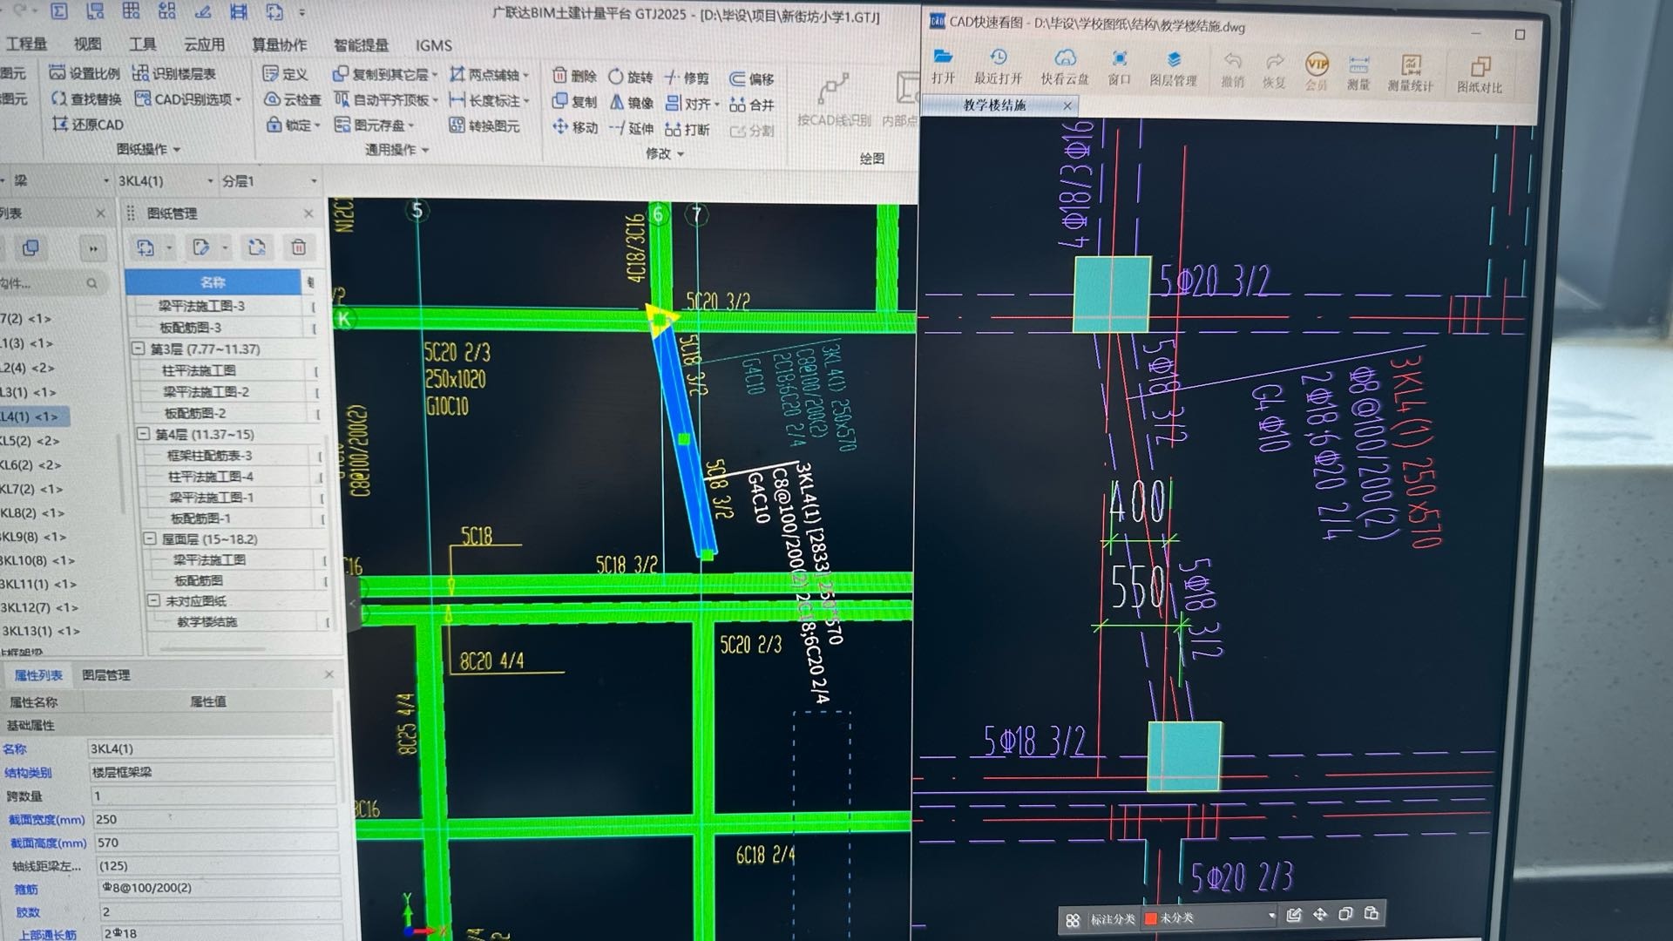Viewport: 1673px width, 941px height.
Task: Select 教学楼结施 row in drawing tree
Action: (207, 622)
